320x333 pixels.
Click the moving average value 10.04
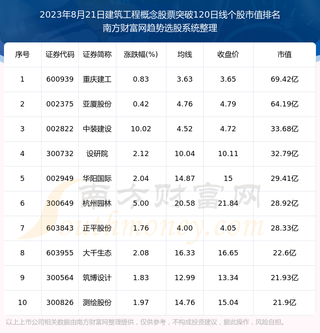[x=185, y=154]
